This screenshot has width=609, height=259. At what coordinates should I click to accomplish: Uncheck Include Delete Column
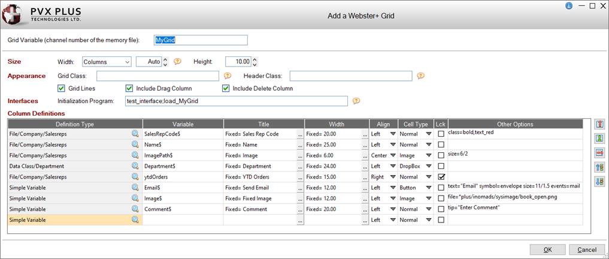coord(226,88)
